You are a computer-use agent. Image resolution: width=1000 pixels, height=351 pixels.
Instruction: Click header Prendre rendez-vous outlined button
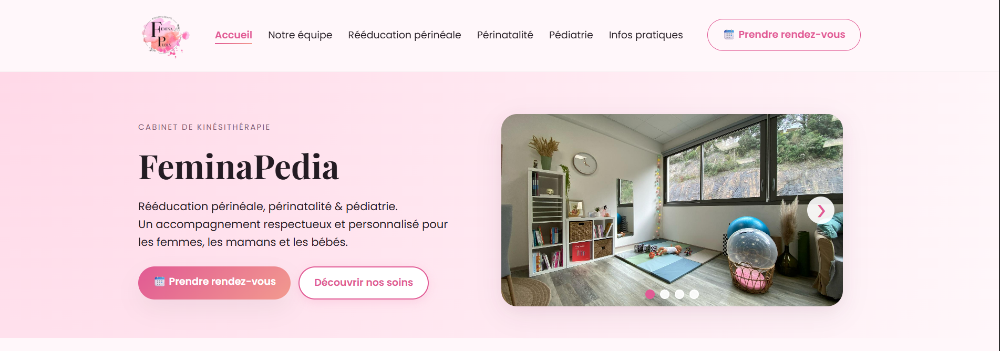tap(784, 35)
